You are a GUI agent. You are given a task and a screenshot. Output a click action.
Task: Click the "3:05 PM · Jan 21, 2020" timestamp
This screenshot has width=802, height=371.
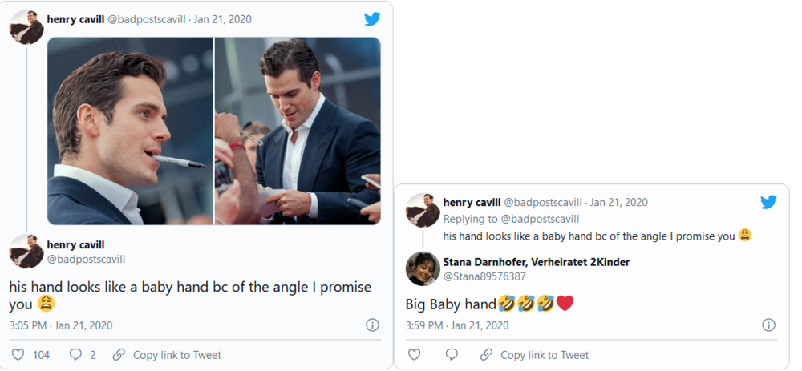(x=61, y=325)
